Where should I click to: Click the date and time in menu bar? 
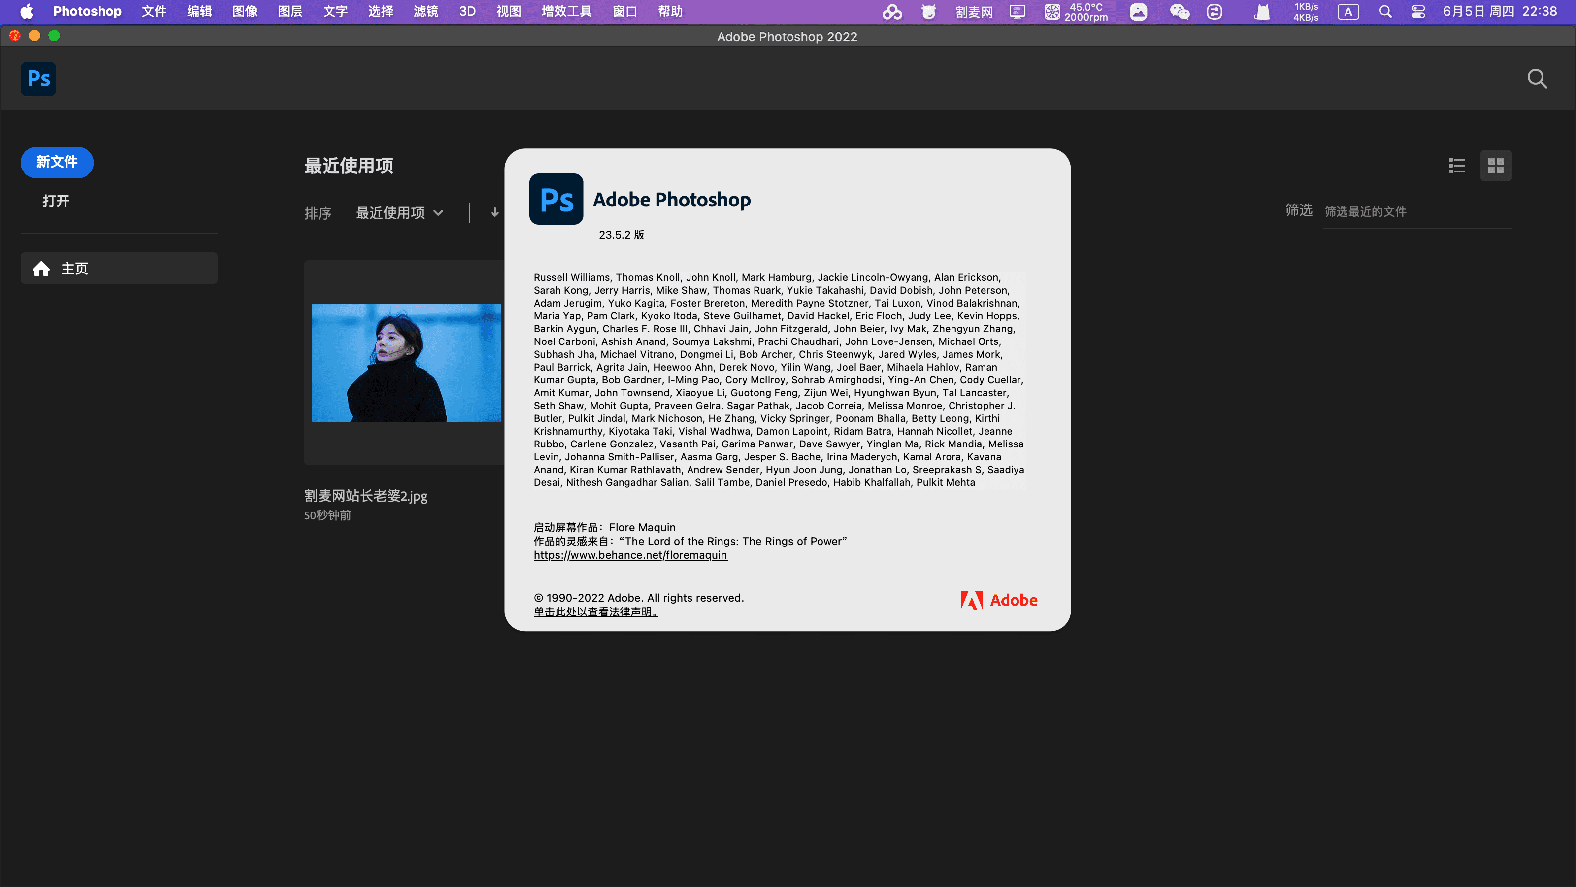[1500, 12]
